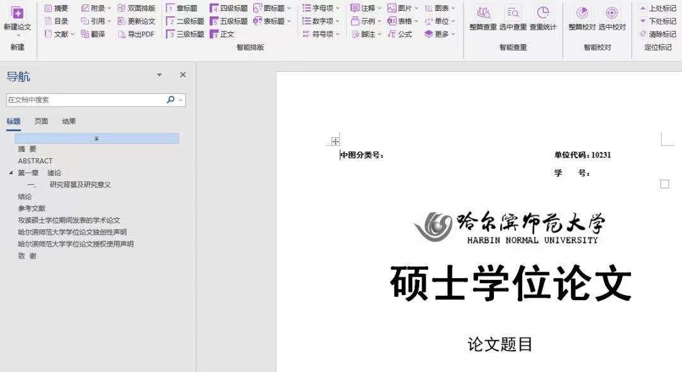This screenshot has height=372, width=682.
Task: Click the 导出PDF icon
Action: coord(123,34)
